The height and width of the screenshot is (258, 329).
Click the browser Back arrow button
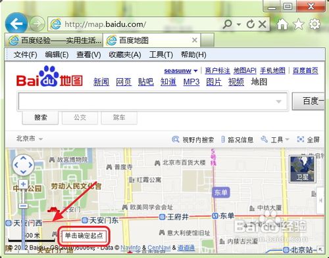[x=16, y=24]
